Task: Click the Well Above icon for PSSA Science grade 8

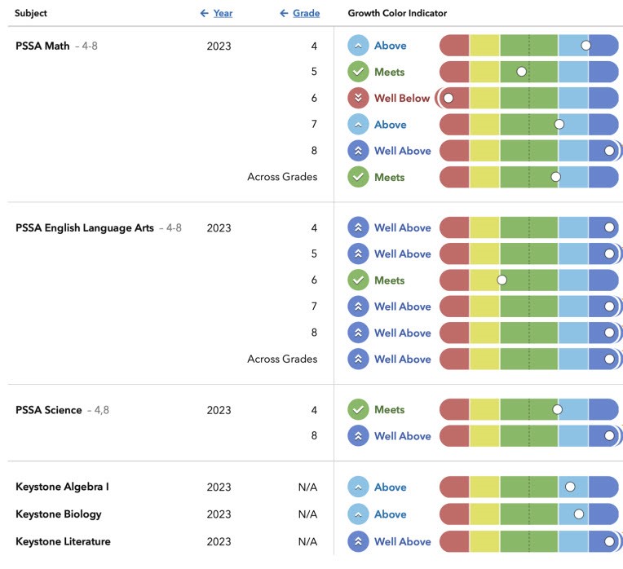Action: point(358,436)
